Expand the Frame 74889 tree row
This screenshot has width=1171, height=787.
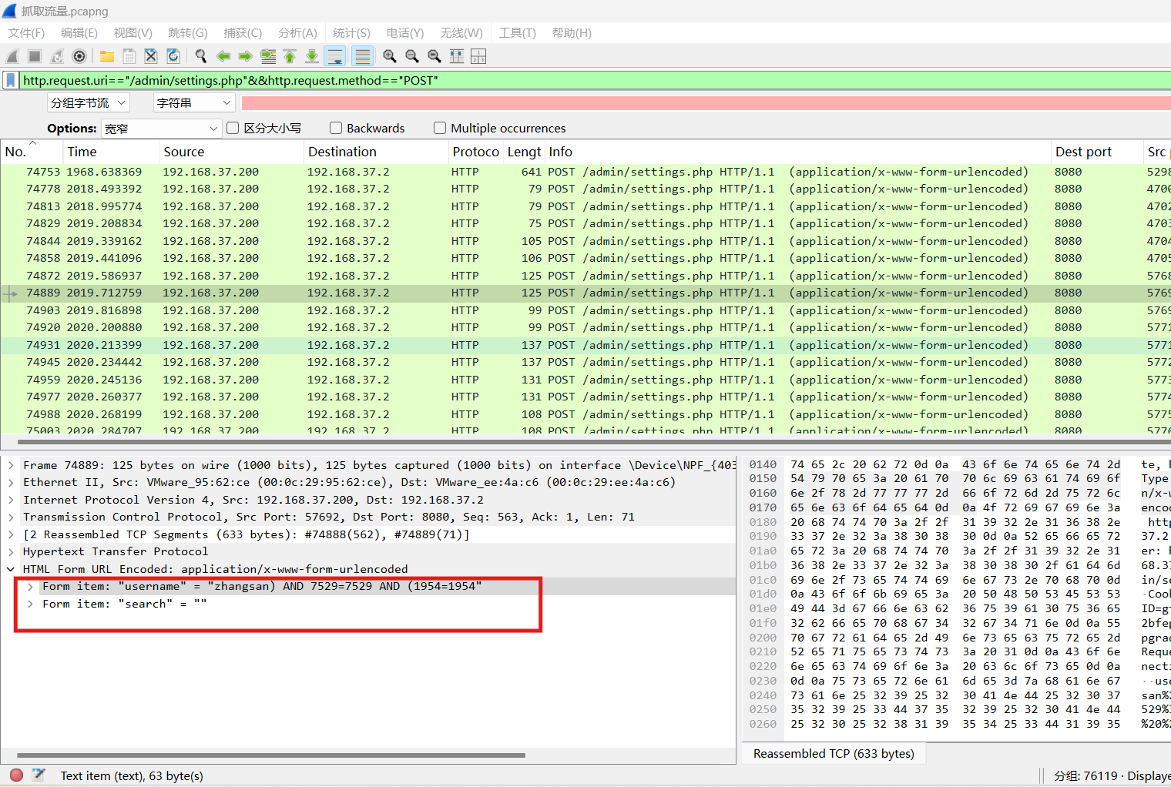[11, 465]
